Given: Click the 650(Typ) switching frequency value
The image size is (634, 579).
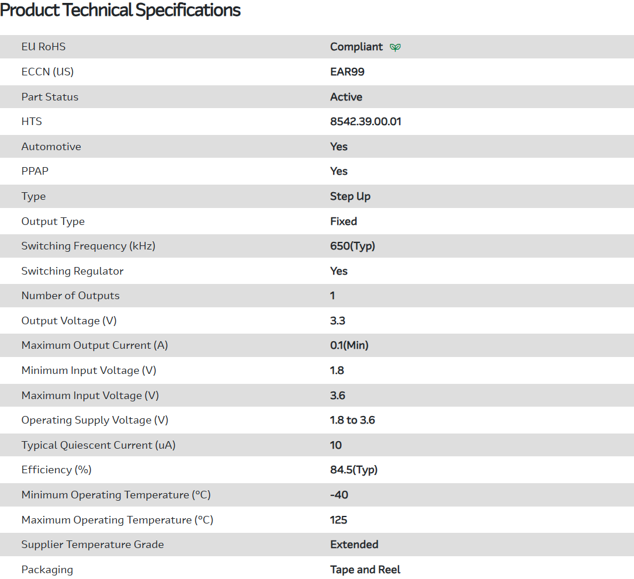Looking at the screenshot, I should click(x=352, y=246).
